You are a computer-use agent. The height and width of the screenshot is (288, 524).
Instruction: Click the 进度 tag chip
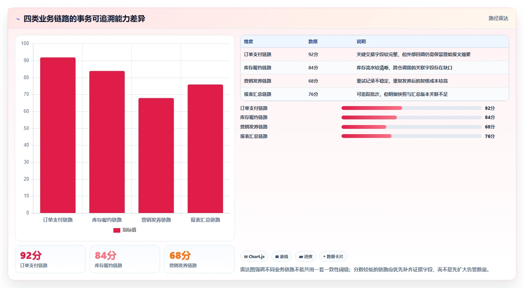pyautogui.click(x=305, y=257)
